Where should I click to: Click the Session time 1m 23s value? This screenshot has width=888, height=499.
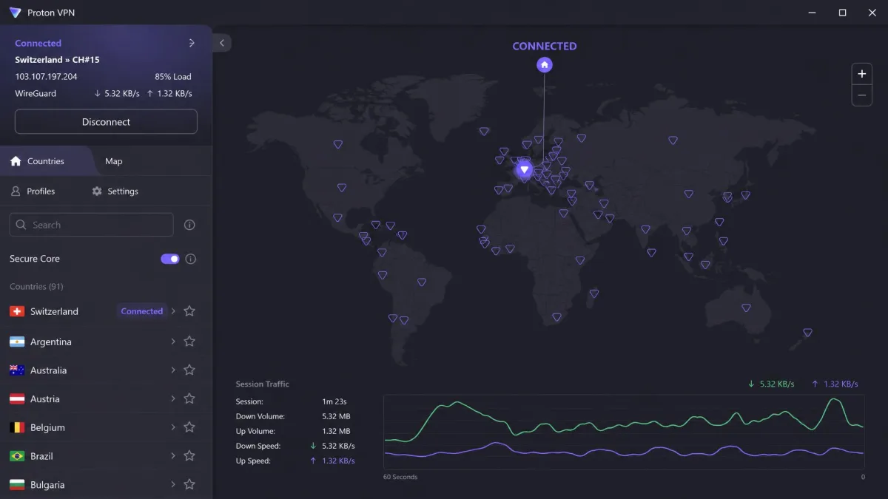334,401
